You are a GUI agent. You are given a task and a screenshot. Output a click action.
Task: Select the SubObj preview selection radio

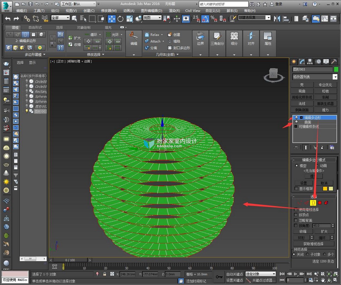click(x=307, y=254)
